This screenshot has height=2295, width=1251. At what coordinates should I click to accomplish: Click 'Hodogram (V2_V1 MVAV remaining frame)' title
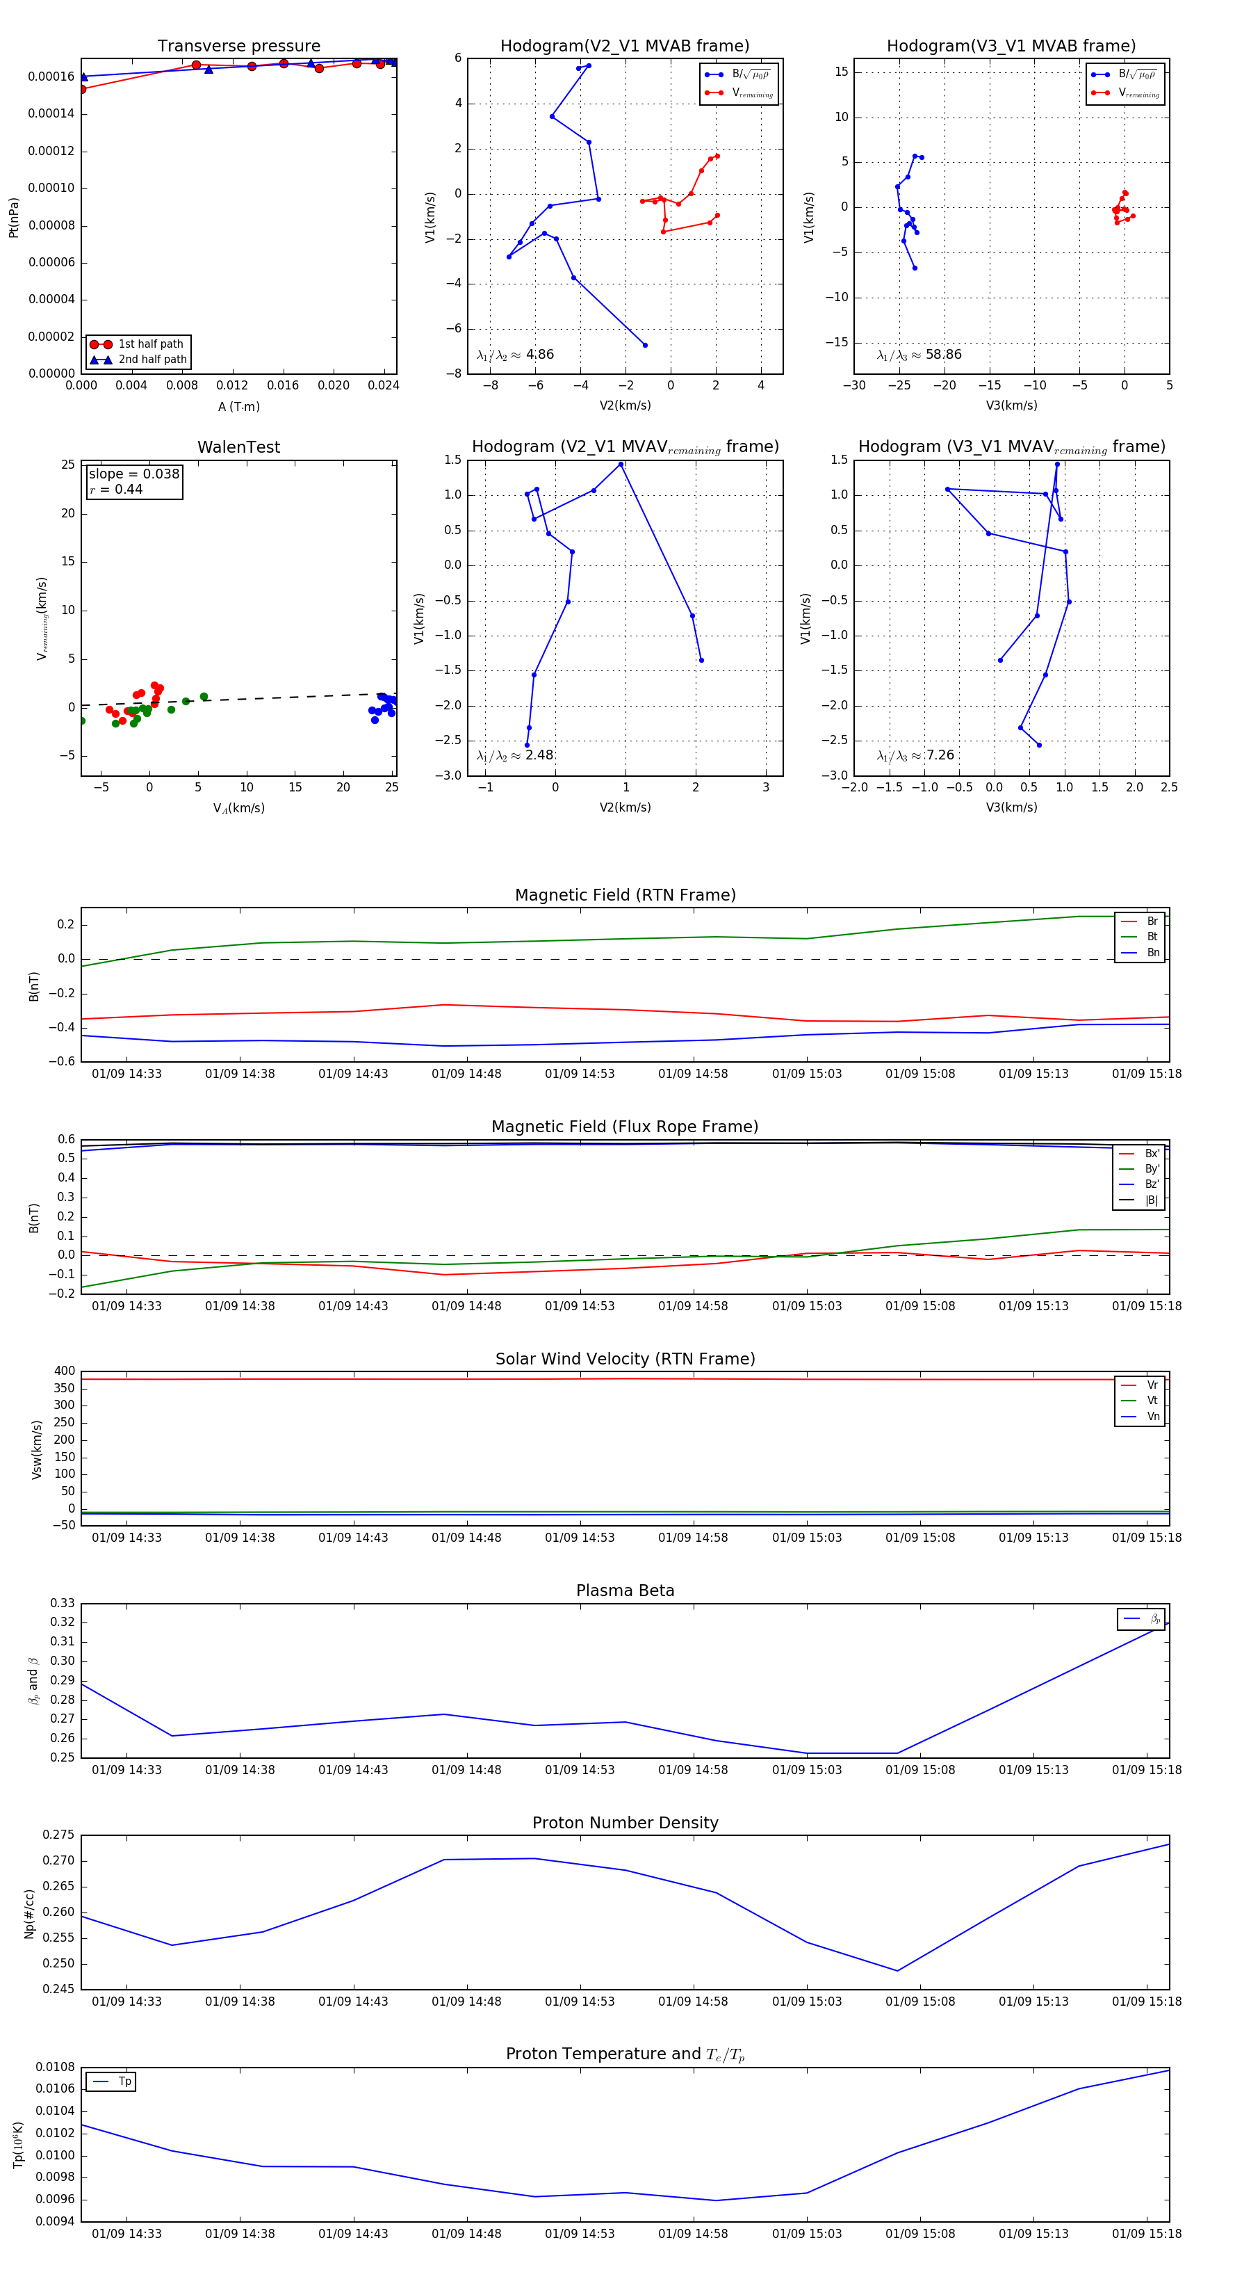[x=625, y=447]
